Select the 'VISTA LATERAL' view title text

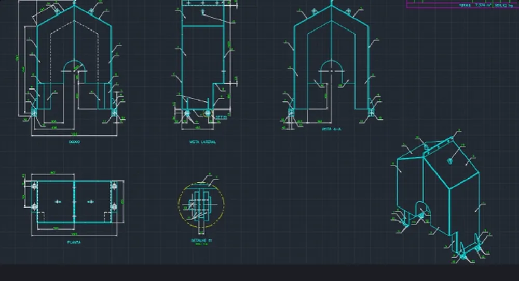(x=202, y=142)
